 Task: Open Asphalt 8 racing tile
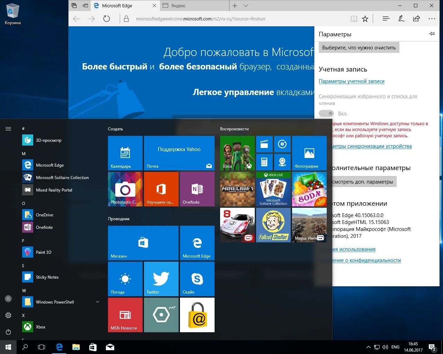(237, 225)
